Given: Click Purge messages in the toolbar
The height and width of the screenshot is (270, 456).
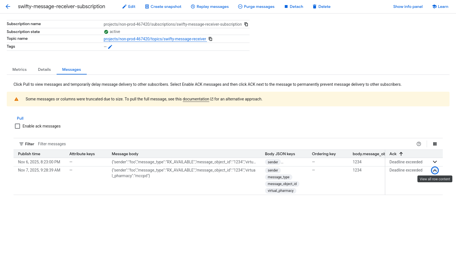Looking at the screenshot, I should click(256, 6).
